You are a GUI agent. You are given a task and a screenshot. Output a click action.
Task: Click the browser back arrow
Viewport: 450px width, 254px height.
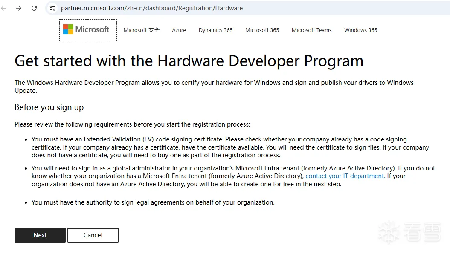pos(4,8)
